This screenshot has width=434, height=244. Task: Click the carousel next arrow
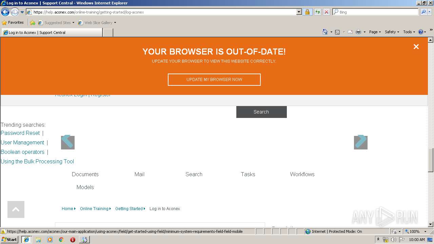point(361,142)
